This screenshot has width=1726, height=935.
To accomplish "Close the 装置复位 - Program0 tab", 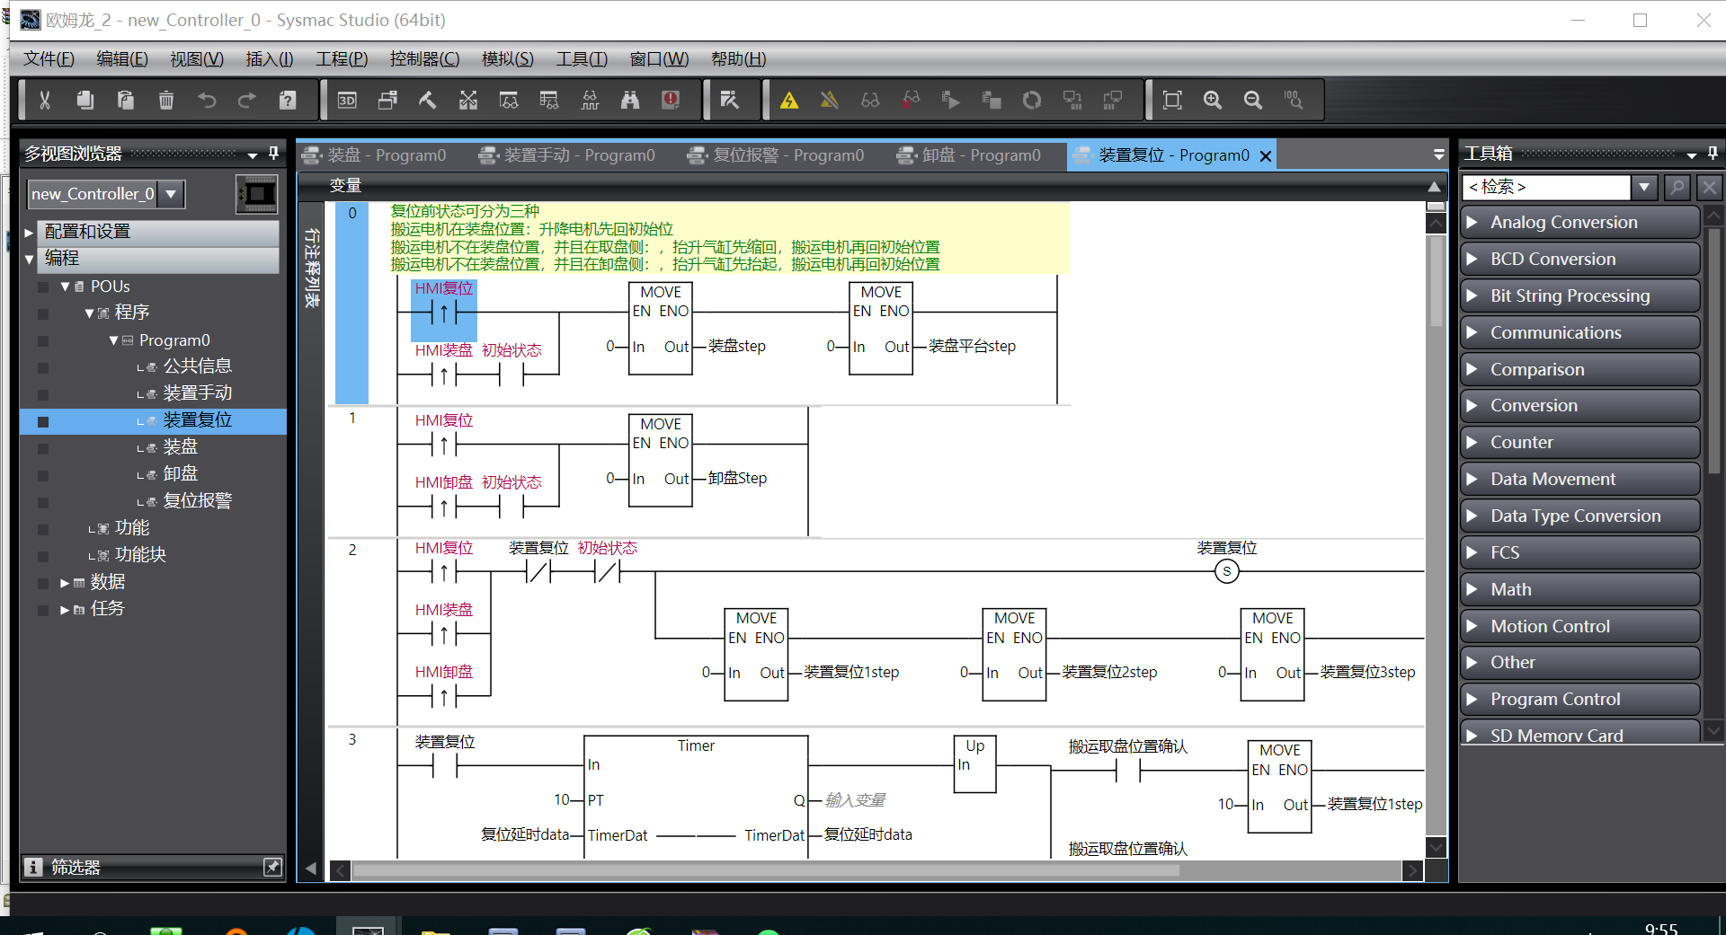I will click(x=1266, y=156).
